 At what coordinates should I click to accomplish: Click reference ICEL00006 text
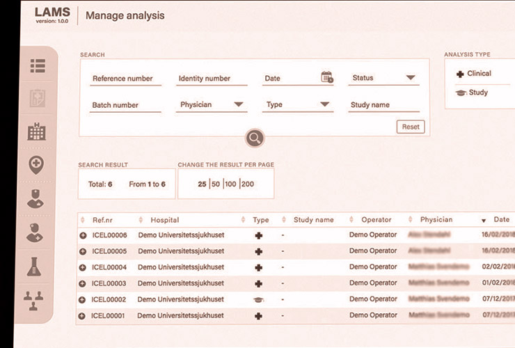(x=109, y=235)
